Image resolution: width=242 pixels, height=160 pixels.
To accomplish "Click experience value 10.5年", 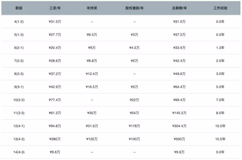I will (x=220, y=139).
